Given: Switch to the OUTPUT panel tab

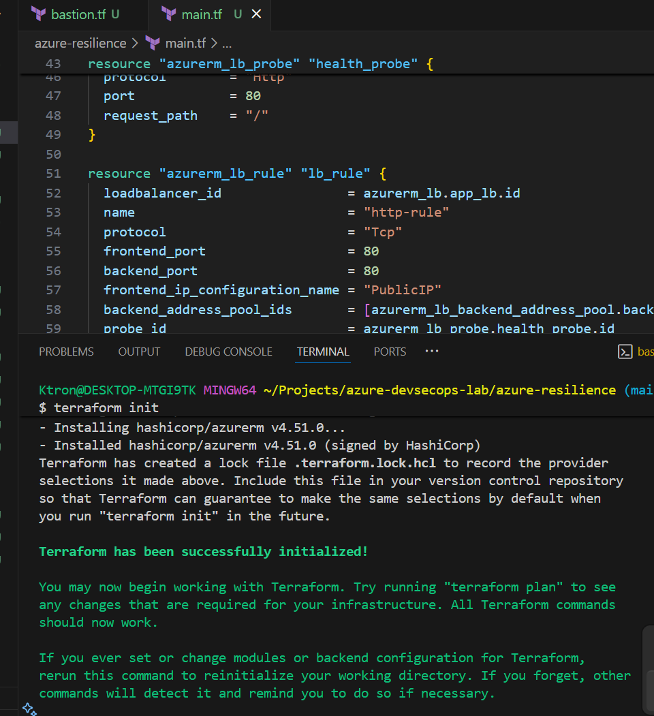Looking at the screenshot, I should (139, 352).
